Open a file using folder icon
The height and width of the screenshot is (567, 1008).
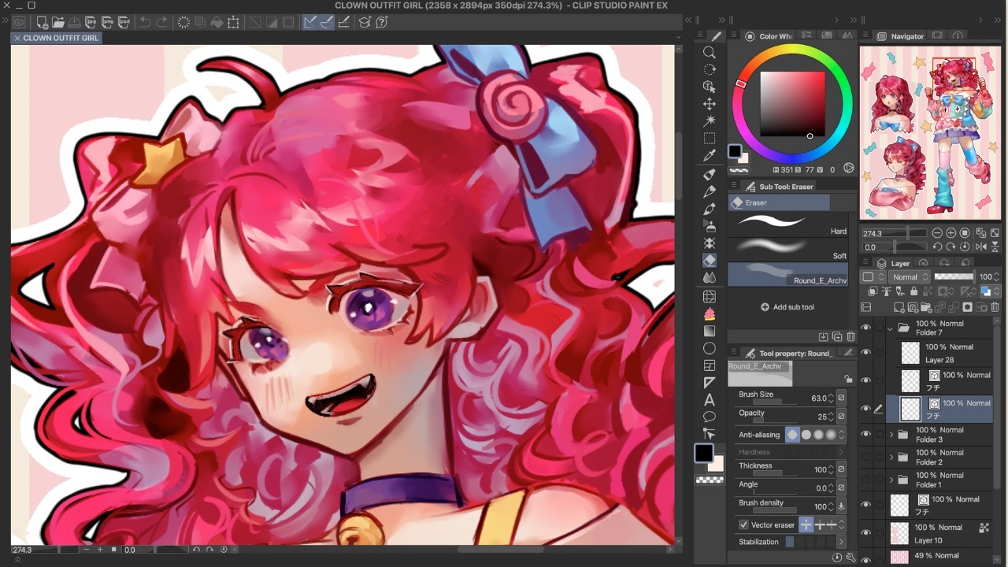click(57, 23)
